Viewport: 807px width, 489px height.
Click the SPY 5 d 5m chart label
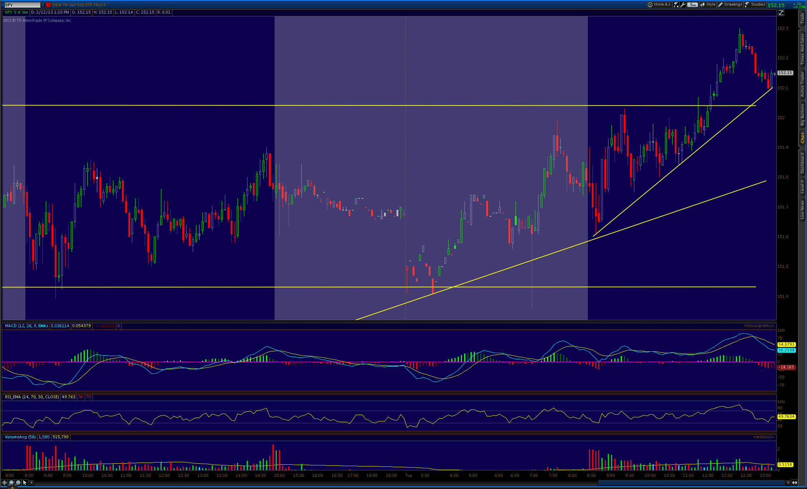pyautogui.click(x=16, y=12)
